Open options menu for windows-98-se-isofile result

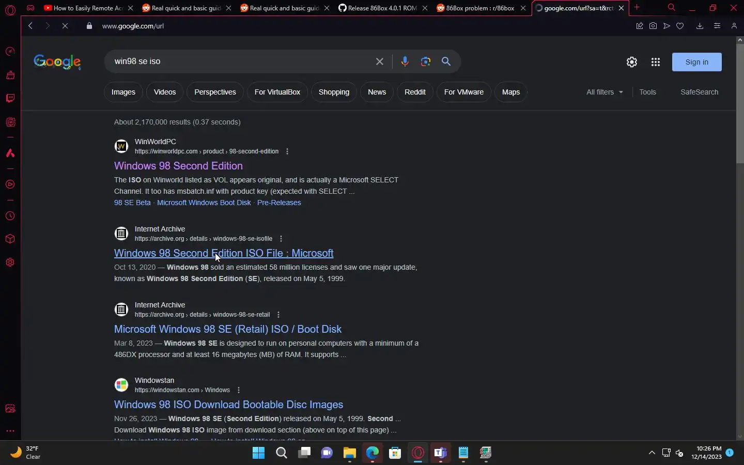(281, 239)
